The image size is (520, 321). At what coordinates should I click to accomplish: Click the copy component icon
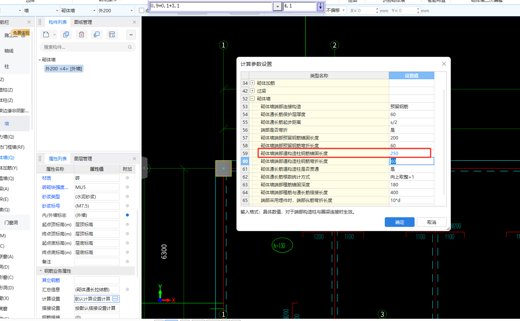click(66, 35)
